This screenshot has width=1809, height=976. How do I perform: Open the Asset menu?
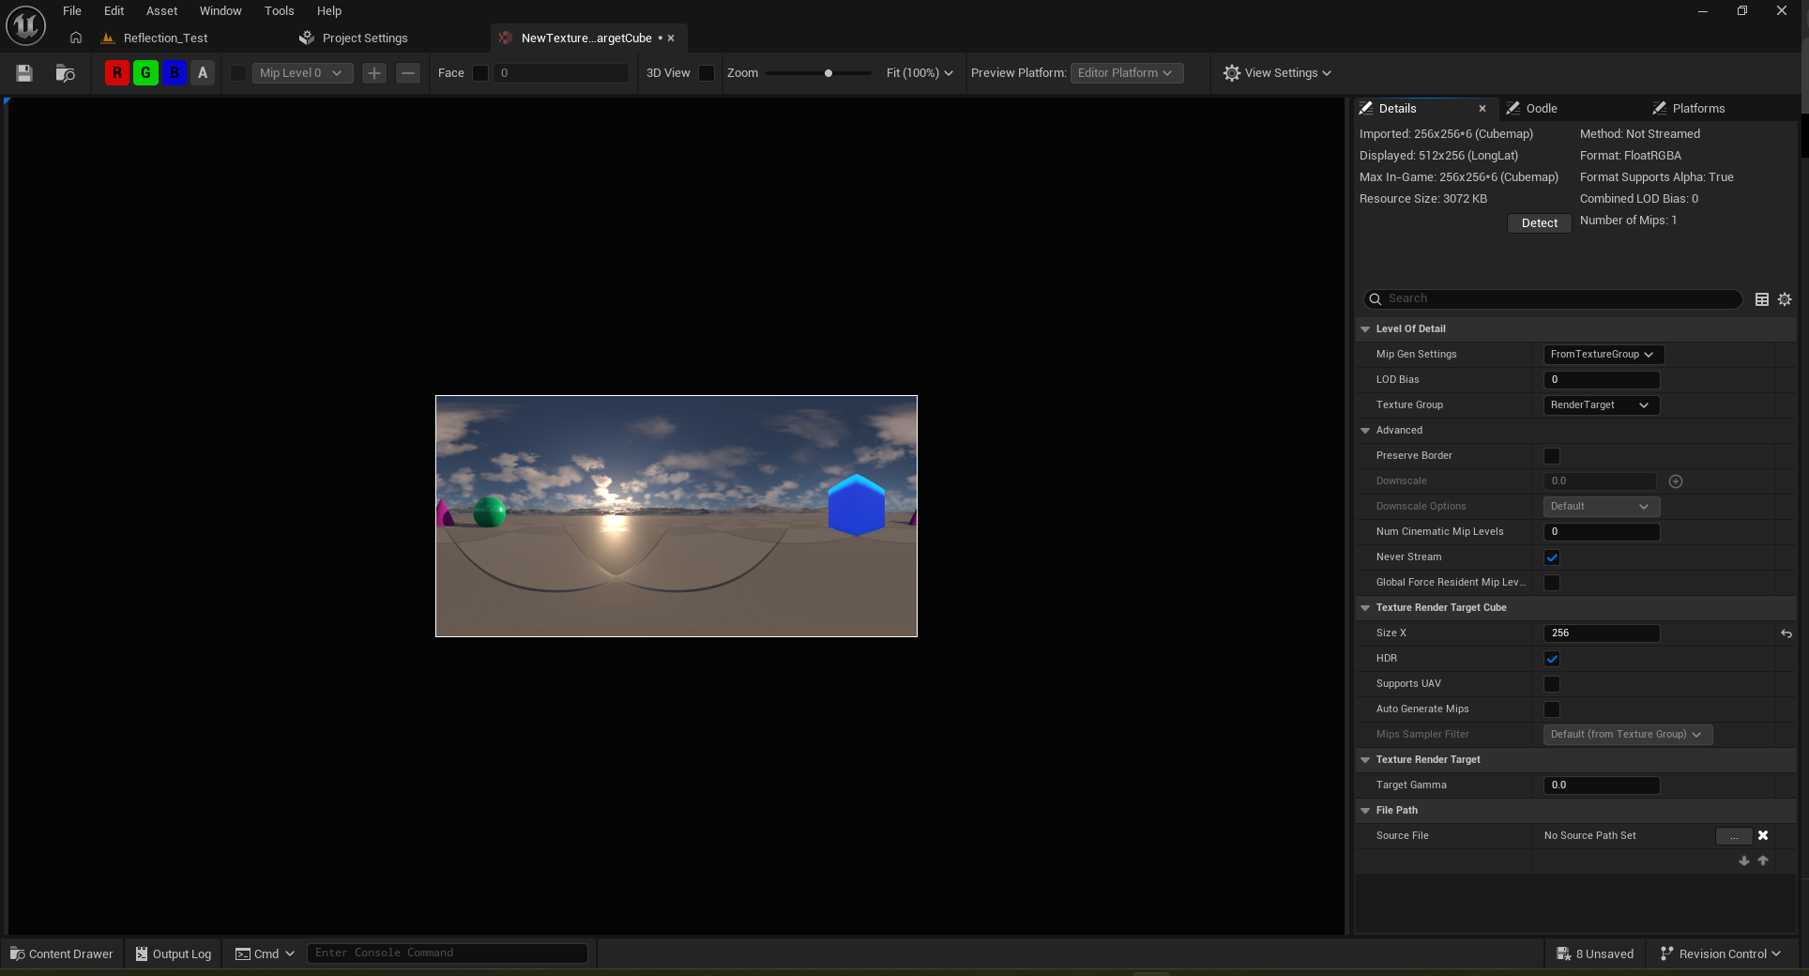click(161, 11)
